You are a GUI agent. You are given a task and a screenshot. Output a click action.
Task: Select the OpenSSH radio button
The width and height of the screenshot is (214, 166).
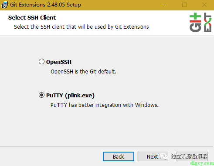click(x=41, y=62)
